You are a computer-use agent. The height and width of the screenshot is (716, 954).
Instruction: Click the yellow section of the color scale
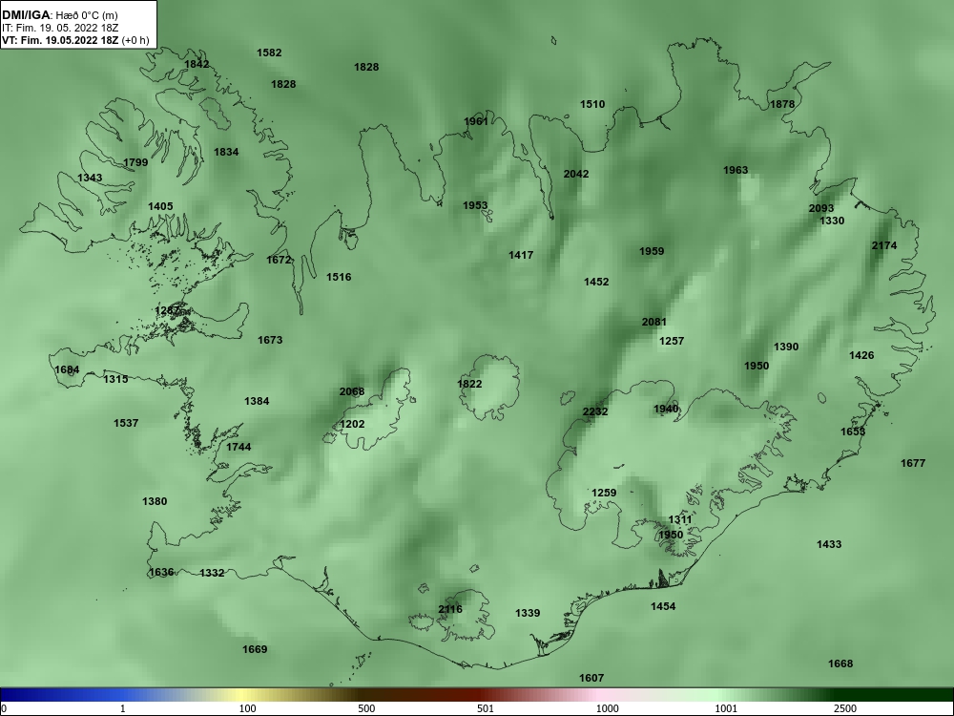click(243, 695)
